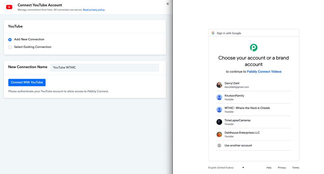Open the Help link in footer

269,168
